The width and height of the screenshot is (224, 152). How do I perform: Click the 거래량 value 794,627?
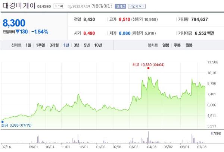[200, 19]
